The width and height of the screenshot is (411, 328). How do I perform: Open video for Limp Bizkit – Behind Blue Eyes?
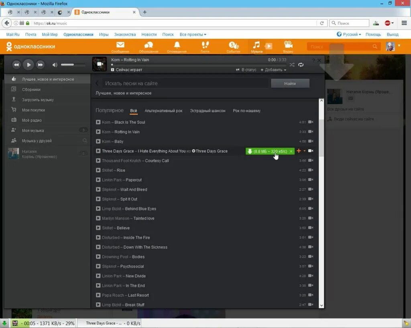pos(311,209)
